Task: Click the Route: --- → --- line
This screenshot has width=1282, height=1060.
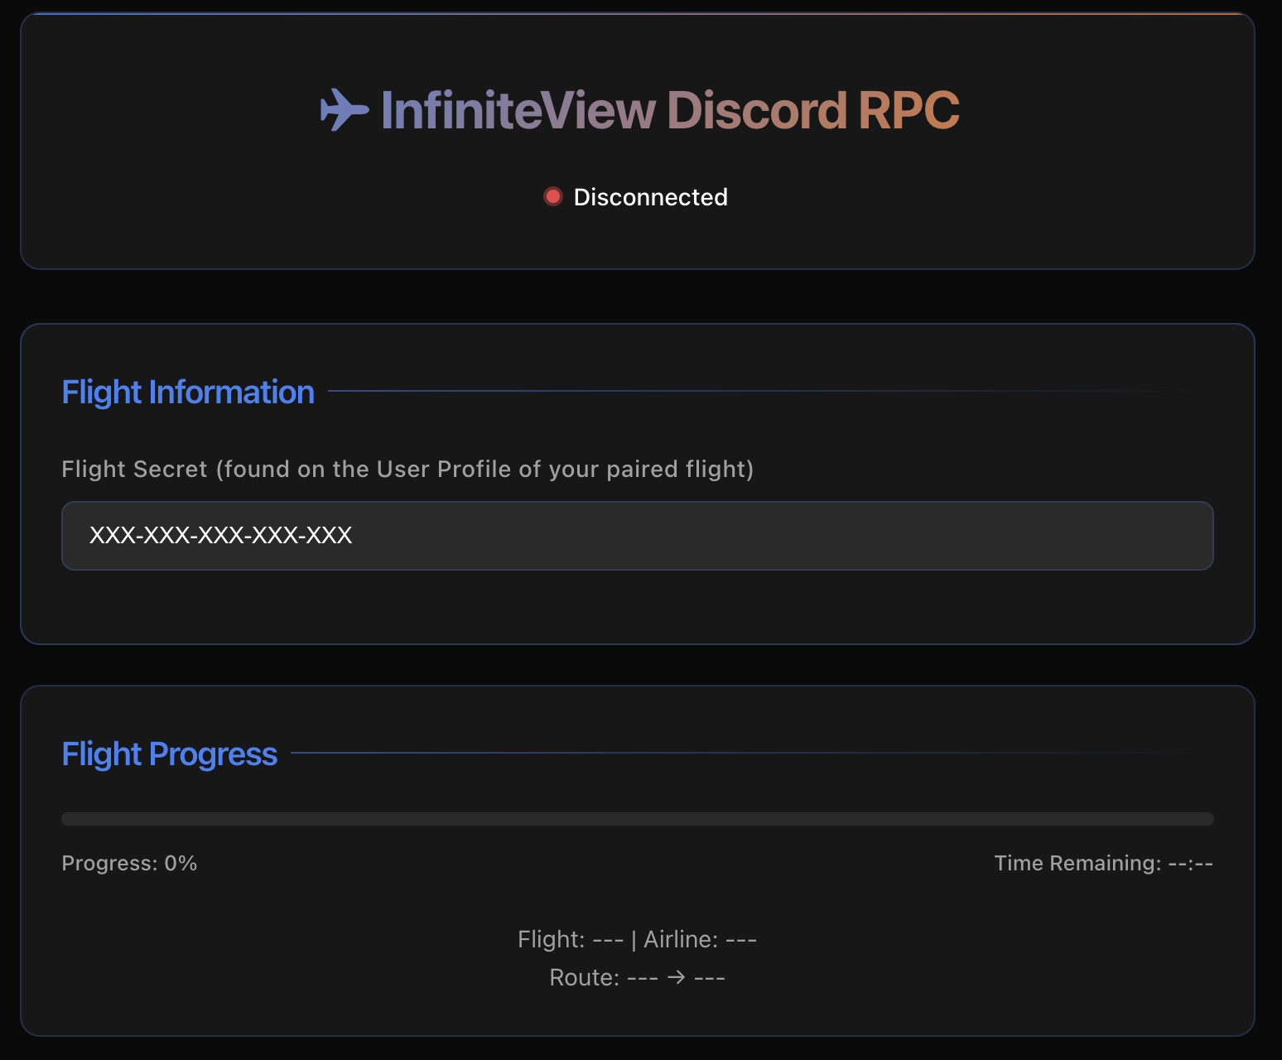Action: point(638,978)
